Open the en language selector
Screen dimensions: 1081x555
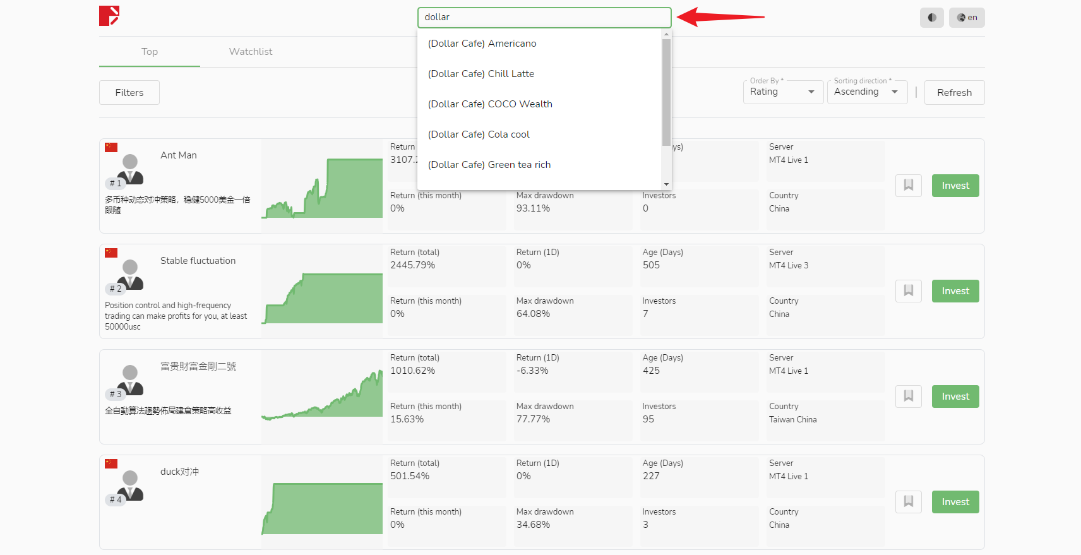click(x=967, y=18)
